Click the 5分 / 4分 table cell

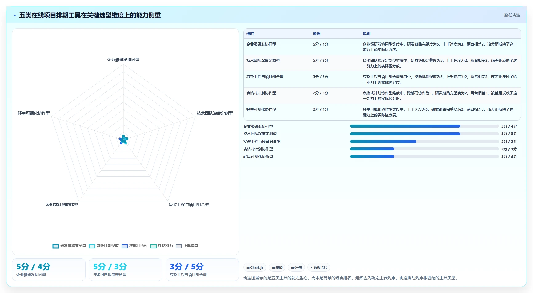point(321,44)
